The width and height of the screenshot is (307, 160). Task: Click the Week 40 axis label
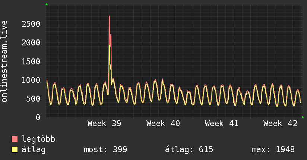163,124
